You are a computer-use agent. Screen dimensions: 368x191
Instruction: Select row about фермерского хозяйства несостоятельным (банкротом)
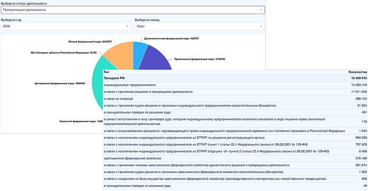point(235,172)
